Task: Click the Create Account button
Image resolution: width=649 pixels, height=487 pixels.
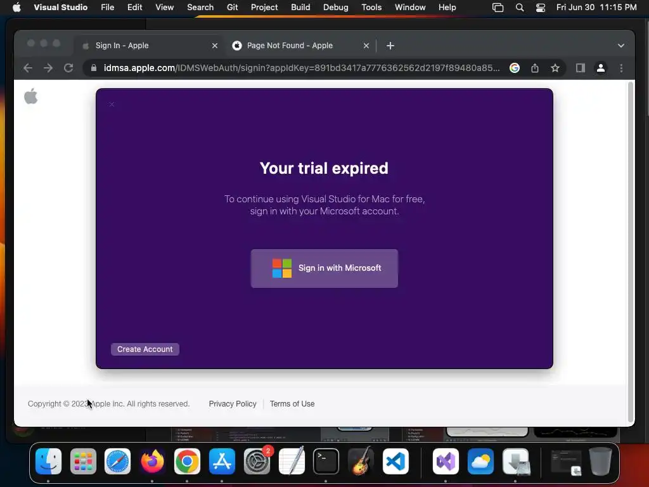Action: click(145, 349)
